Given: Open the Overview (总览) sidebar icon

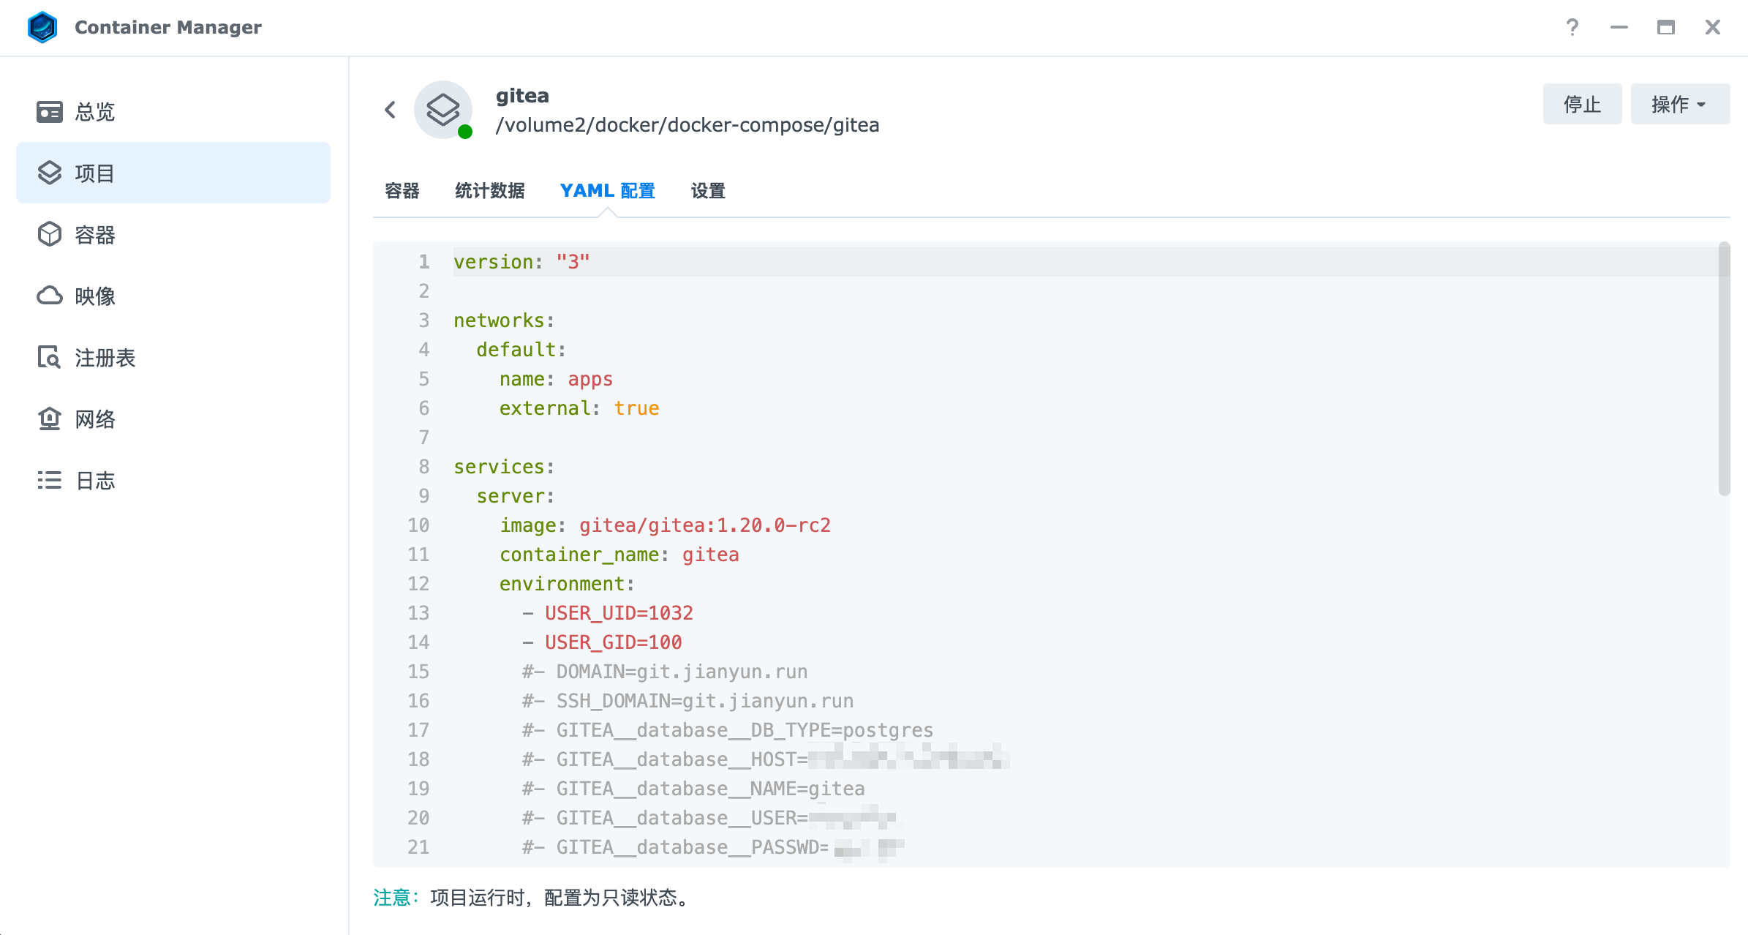Looking at the screenshot, I should coord(50,112).
